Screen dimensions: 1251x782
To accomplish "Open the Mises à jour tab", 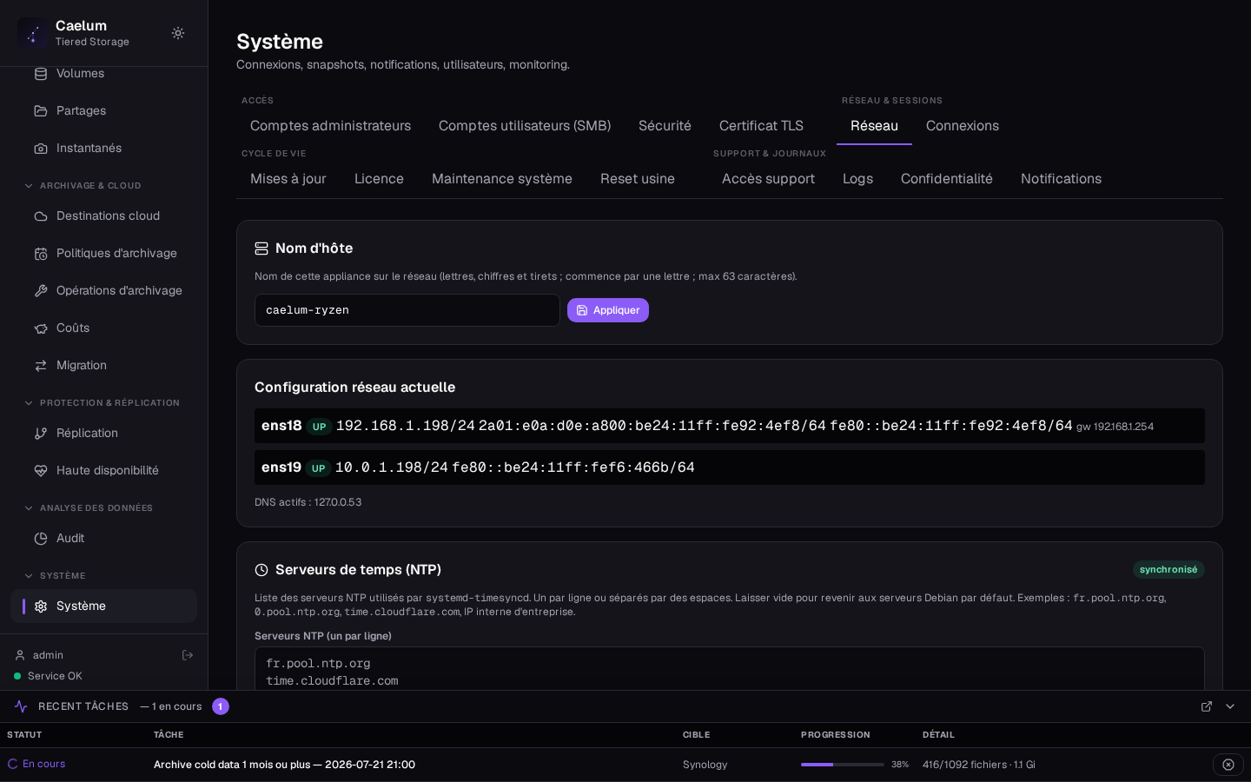I will [x=288, y=179].
